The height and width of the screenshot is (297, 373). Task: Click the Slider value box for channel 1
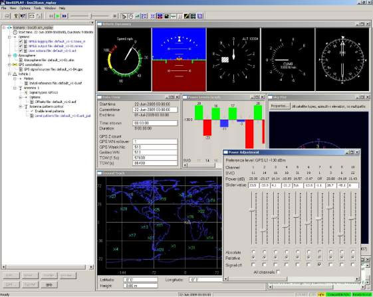click(x=253, y=185)
